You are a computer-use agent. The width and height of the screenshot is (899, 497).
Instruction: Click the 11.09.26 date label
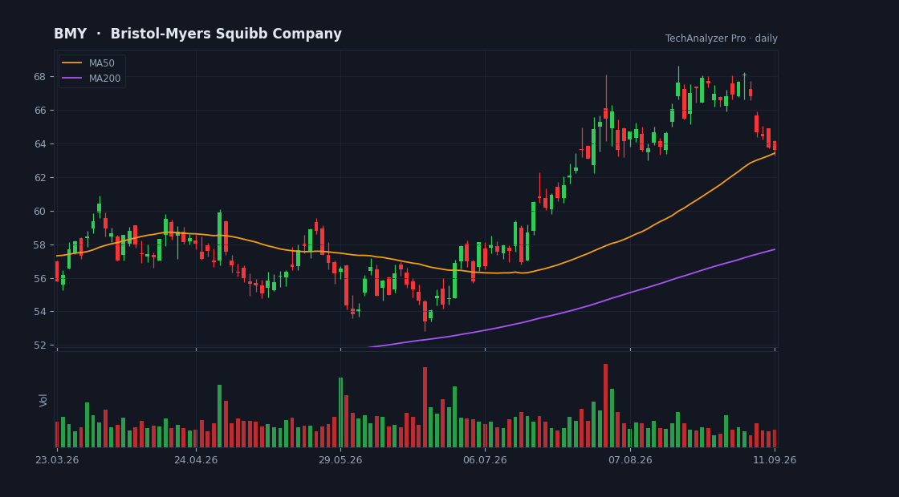775,460
